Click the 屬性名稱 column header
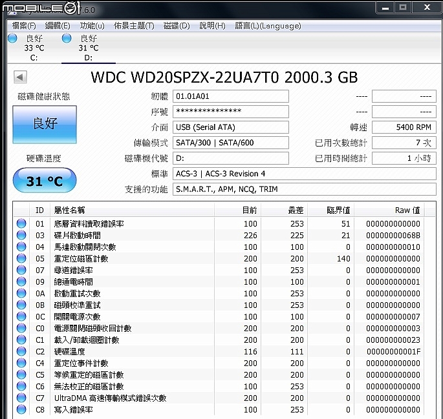The width and height of the screenshot is (443, 419). pyautogui.click(x=132, y=210)
